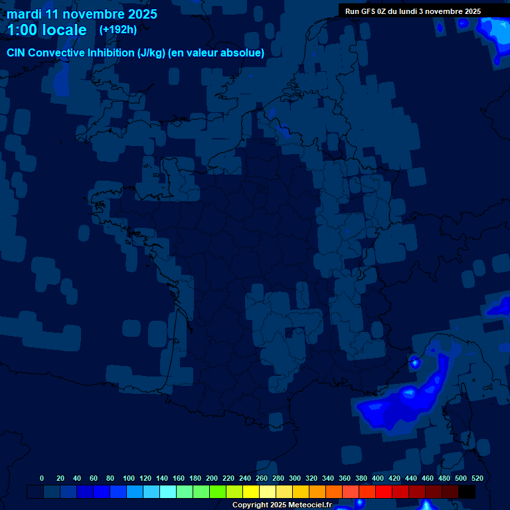Click the '400' value on the color scale
The height and width of the screenshot is (510, 510).
(378, 478)
